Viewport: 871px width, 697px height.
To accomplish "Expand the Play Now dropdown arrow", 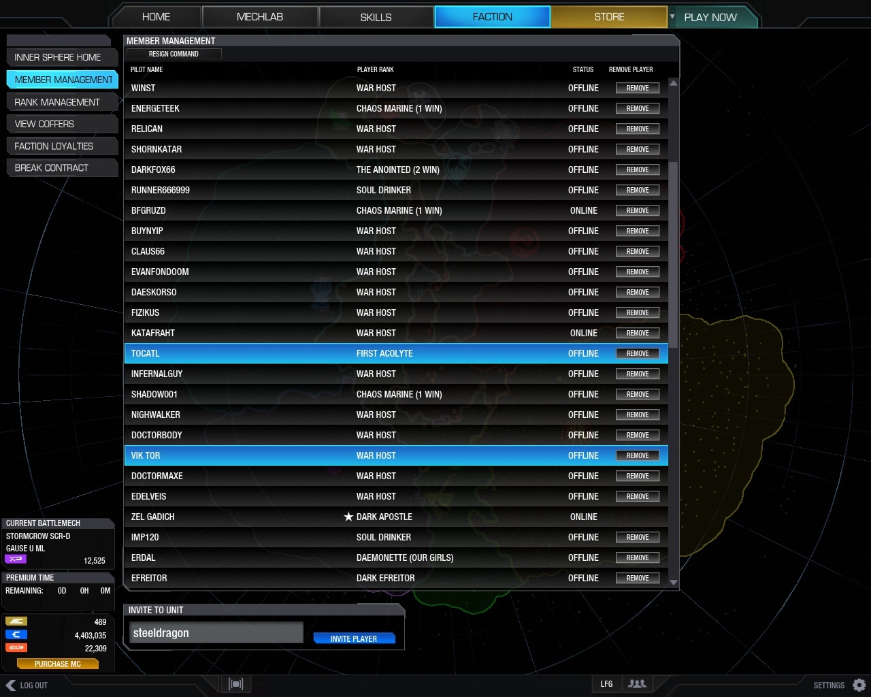I will click(672, 16).
